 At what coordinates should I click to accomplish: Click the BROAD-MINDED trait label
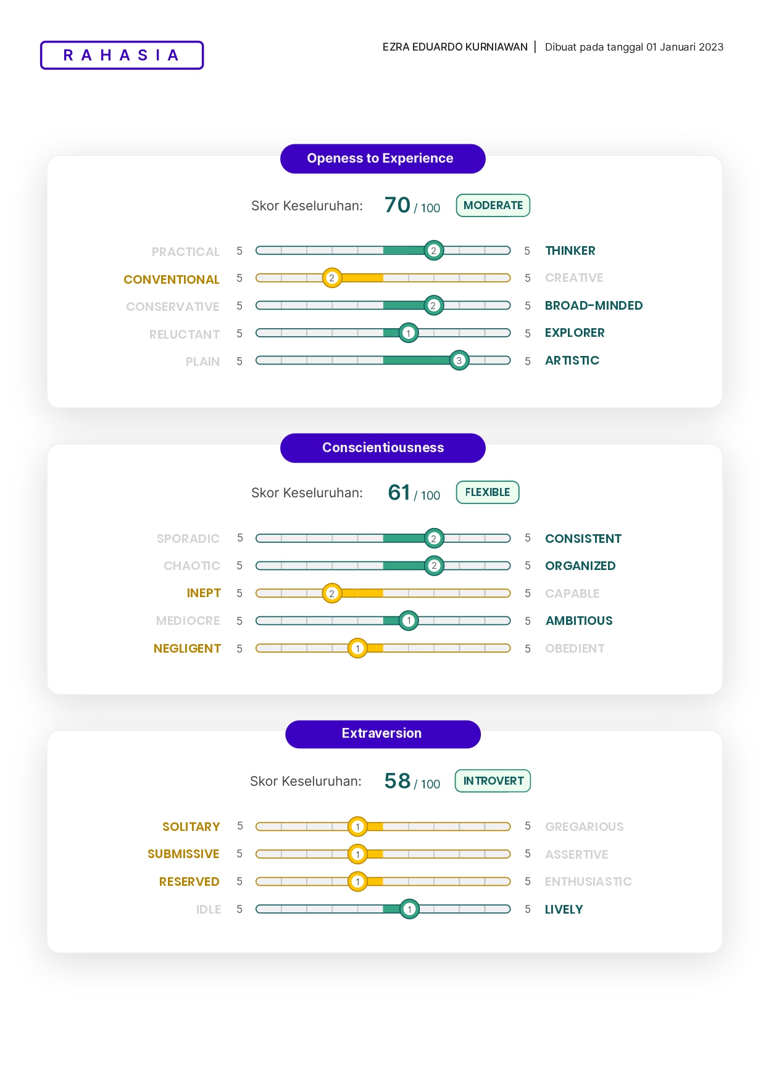593,305
